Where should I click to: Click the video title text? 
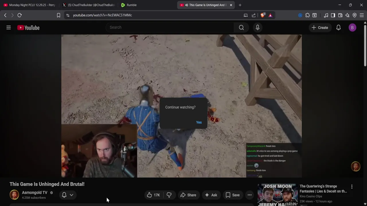(47, 184)
